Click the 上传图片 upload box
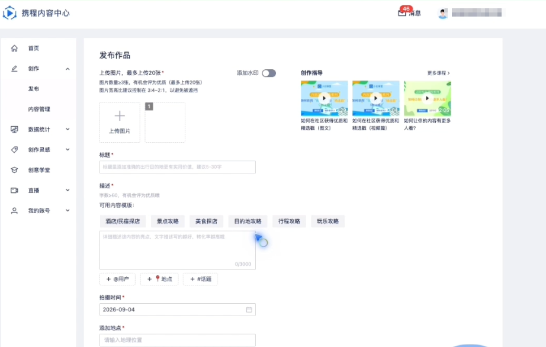This screenshot has width=546, height=347. coord(120,122)
